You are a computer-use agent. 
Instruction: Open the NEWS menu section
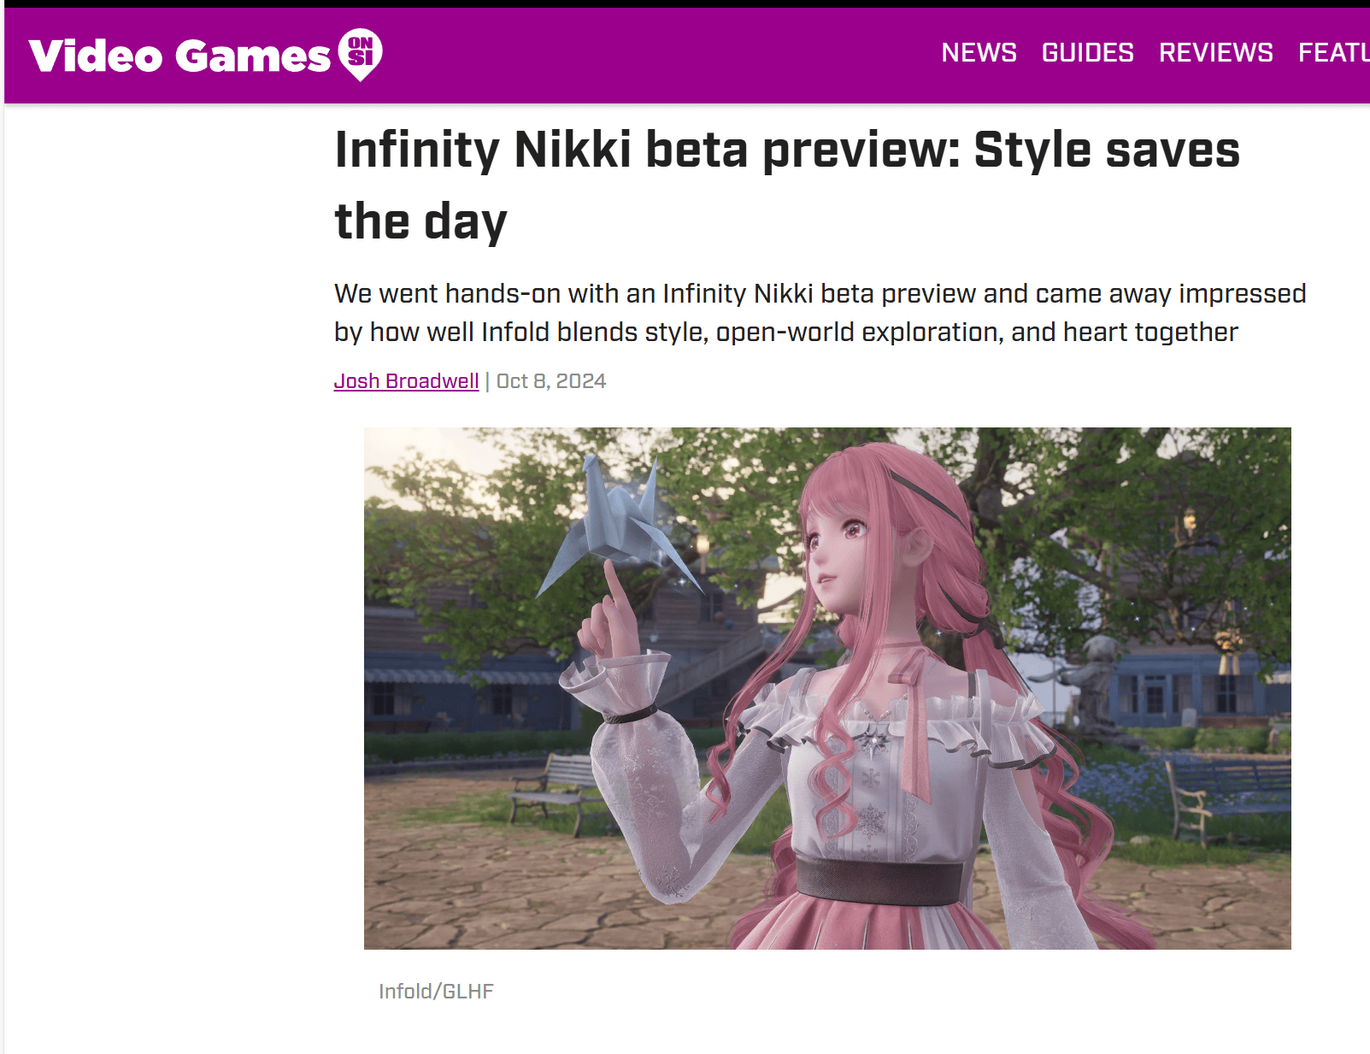(979, 53)
